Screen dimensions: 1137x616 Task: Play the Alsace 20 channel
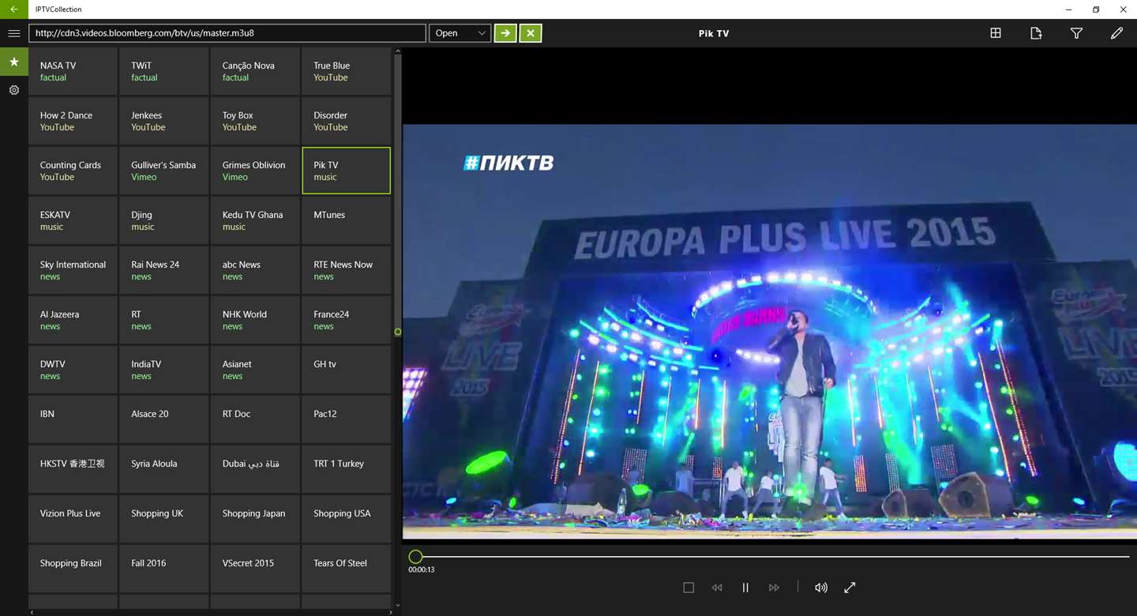coord(164,419)
